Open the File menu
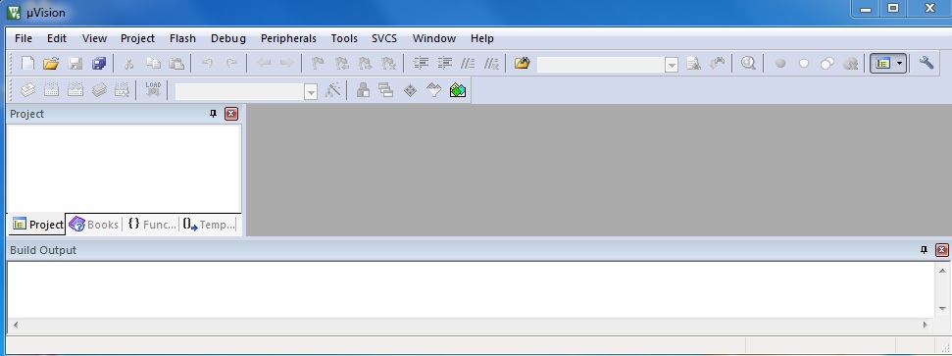 (24, 38)
